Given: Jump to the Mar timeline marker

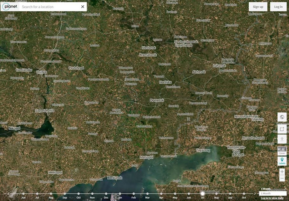Looking at the screenshot, I should click(147, 194).
